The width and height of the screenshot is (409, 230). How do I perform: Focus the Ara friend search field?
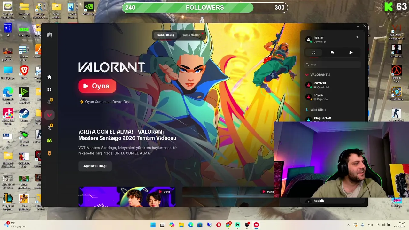(x=332, y=65)
